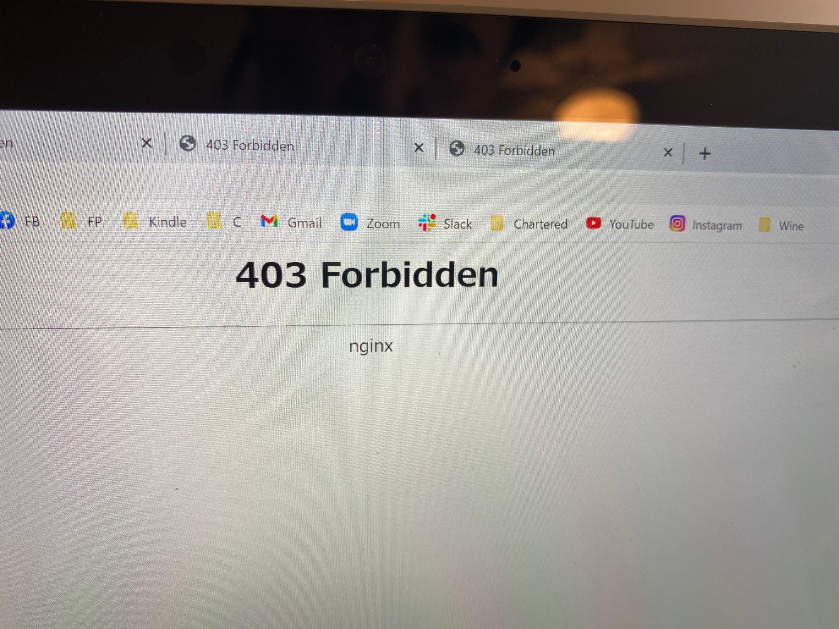Click the Instagram camera icon bookmark
The height and width of the screenshot is (629, 839).
click(x=678, y=224)
